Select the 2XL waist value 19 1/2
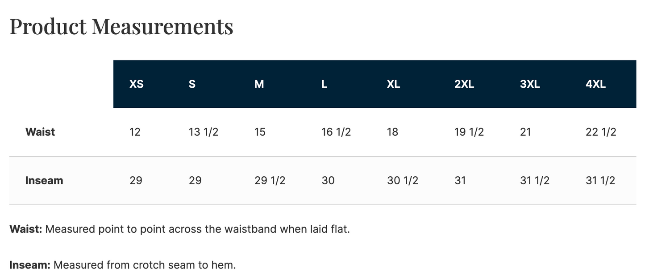This screenshot has width=645, height=276. [469, 132]
